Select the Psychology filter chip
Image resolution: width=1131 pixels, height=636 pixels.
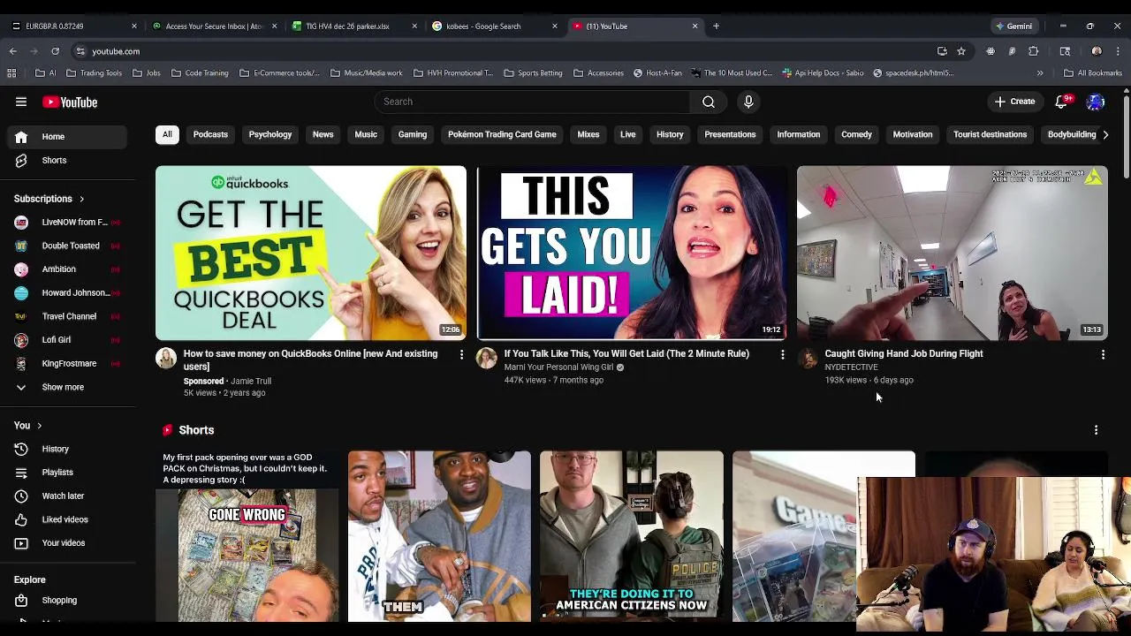pos(270,134)
